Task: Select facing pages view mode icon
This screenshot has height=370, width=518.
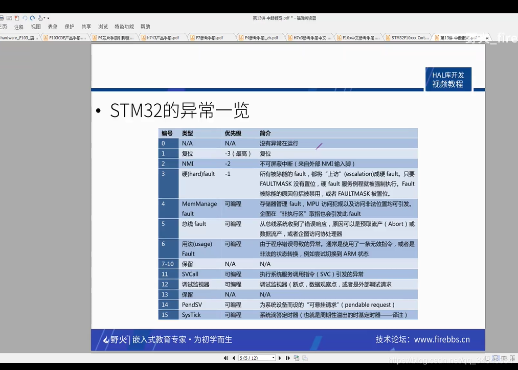Action: point(504,358)
